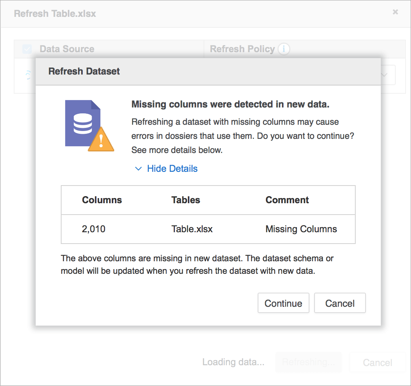The image size is (411, 386).
Task: Click the Continue button
Action: click(284, 303)
